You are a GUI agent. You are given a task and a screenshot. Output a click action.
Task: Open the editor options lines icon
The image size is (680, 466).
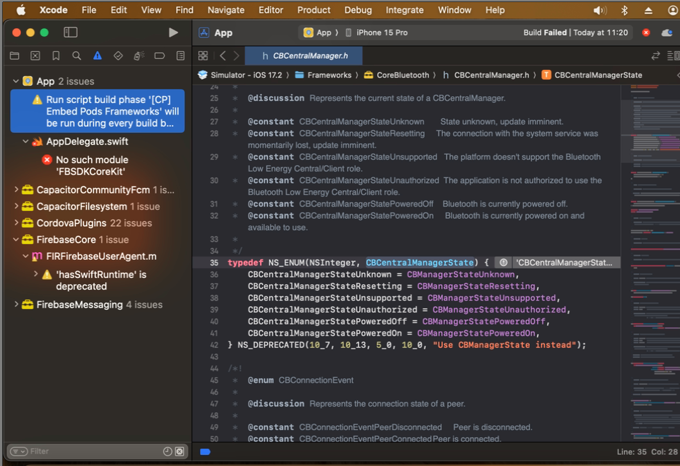672,56
